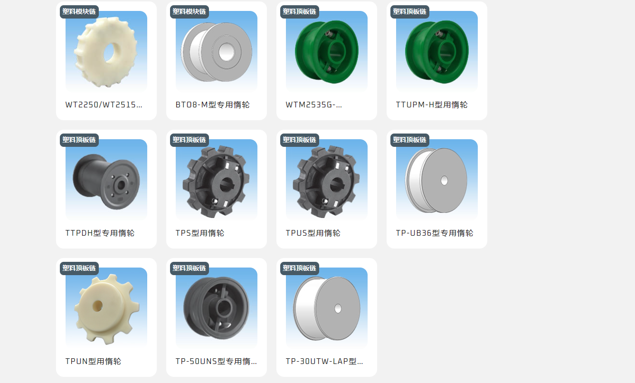
Task: Open the TP-50UNS dark gray wheel image
Action: point(217,308)
